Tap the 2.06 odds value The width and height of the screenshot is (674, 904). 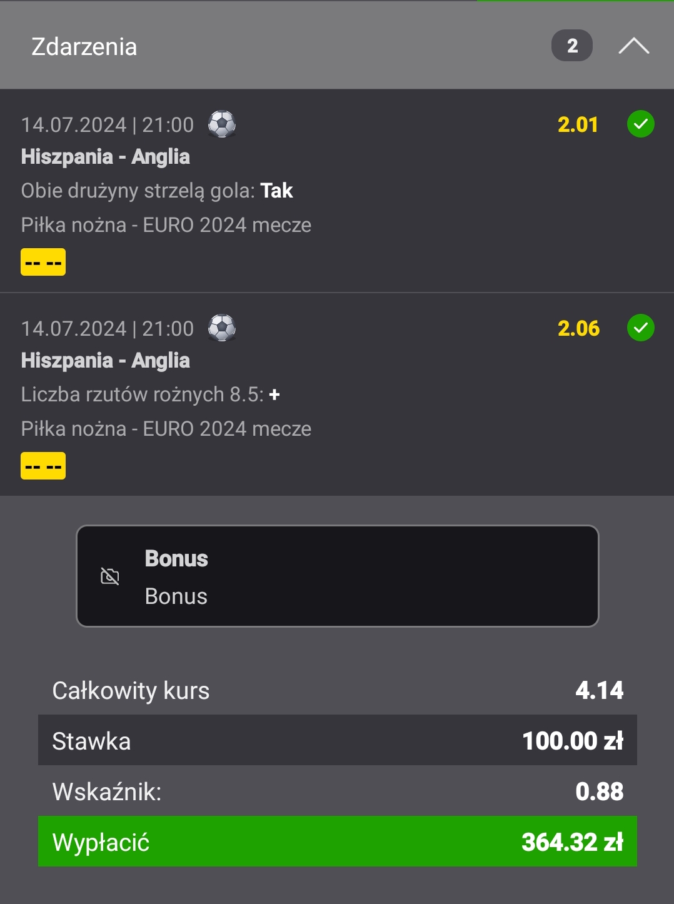point(578,328)
